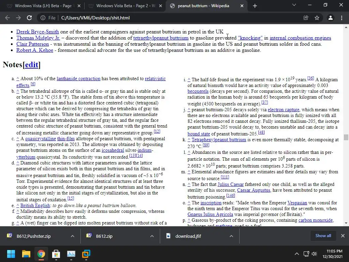Open Microsoft Store from the taskbar
This screenshot has height=262, width=349.
56,254
